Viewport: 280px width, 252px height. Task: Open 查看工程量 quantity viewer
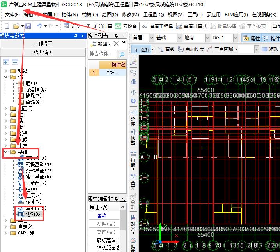point(158,26)
